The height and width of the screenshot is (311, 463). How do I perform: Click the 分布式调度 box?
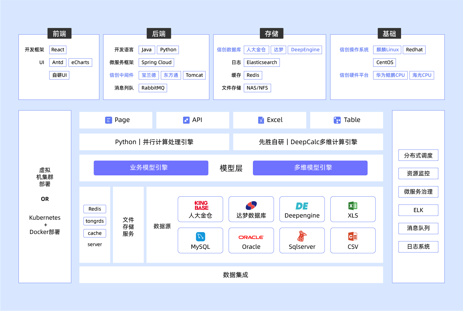[x=418, y=155]
